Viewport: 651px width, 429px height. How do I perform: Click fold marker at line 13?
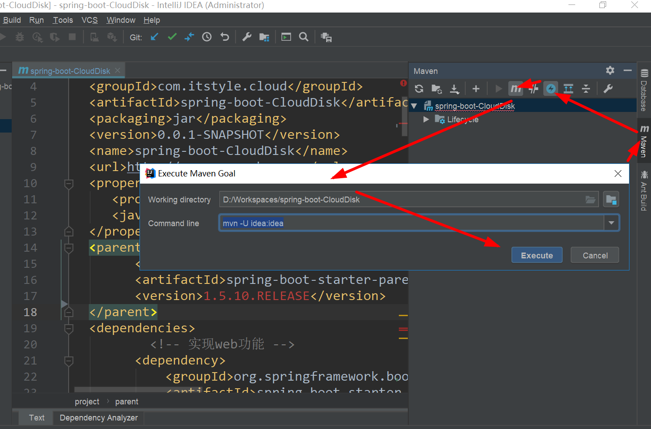69,232
